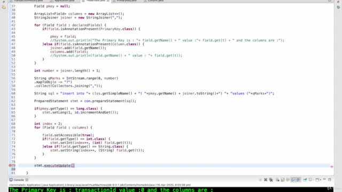This screenshot has width=342, height=192.
Task: Click 'String sql' declaration on line 60
Action: tap(44, 93)
